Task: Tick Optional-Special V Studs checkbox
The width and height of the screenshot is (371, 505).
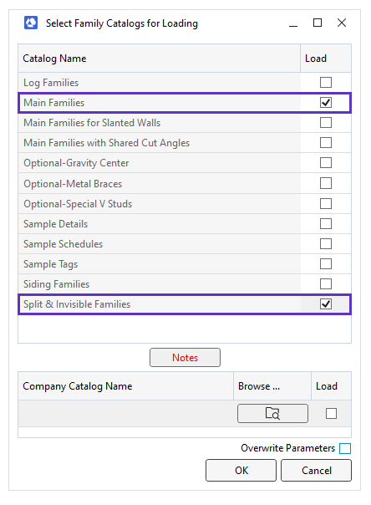Action: 326,203
